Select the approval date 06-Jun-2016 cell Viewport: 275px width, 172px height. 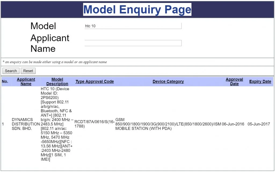pos(233,124)
